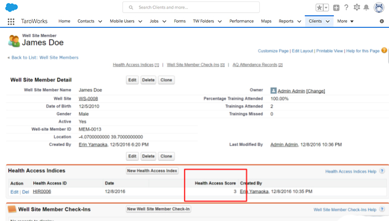Expand the Reports tab dropdown chevron
This screenshot has height=221, width=389.
tap(299, 21)
